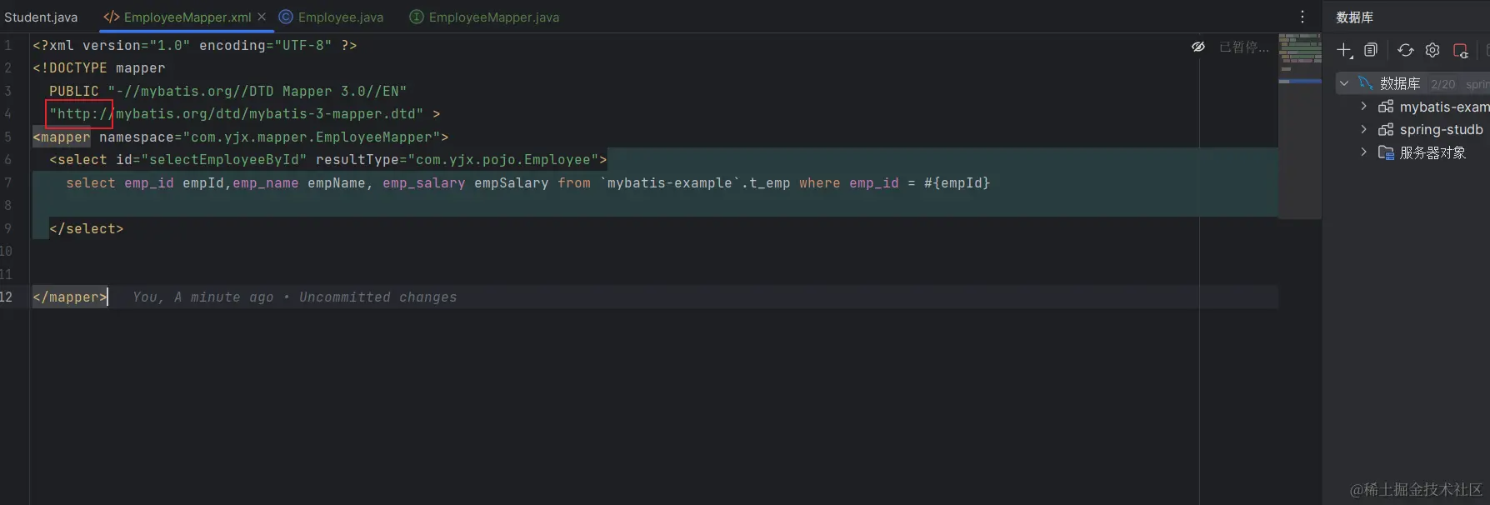This screenshot has height=505, width=1490.
Task: Refresh the database with the sync icon
Action: click(x=1406, y=50)
